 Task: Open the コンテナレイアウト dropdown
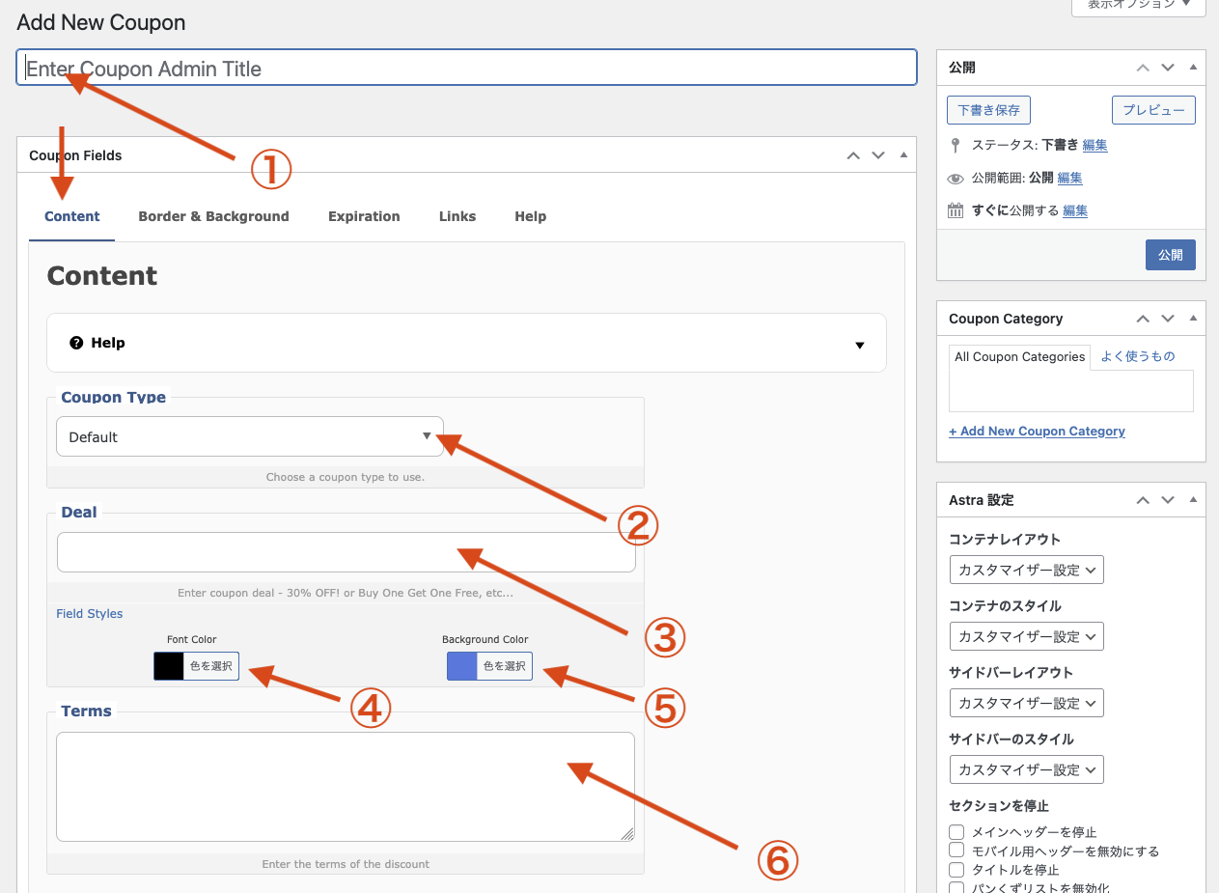click(x=1026, y=570)
